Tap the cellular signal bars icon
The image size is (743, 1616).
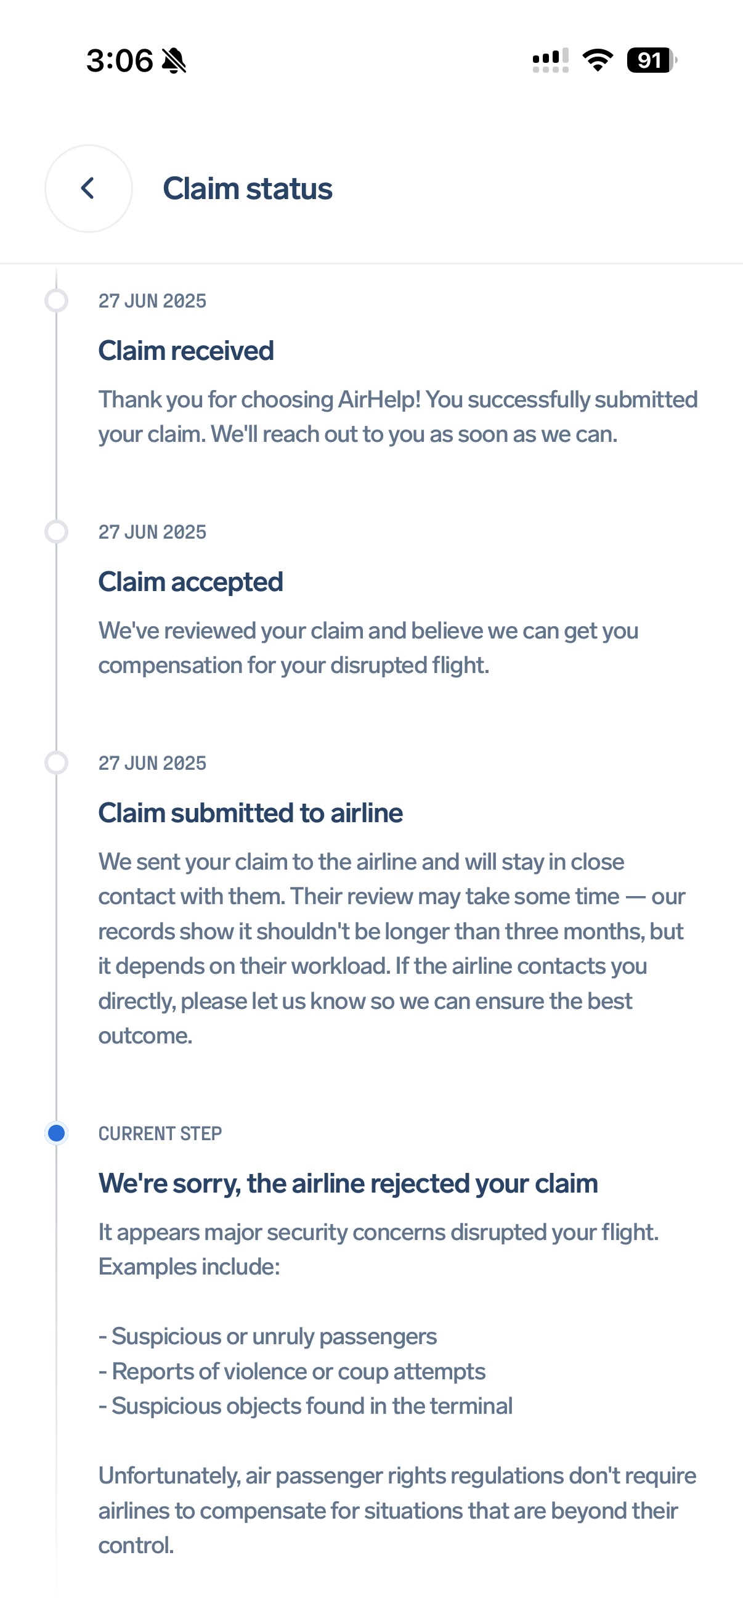[551, 60]
